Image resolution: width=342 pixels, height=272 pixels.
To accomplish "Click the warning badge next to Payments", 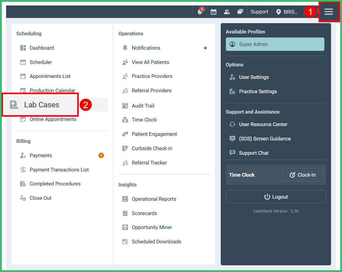I will (101, 155).
